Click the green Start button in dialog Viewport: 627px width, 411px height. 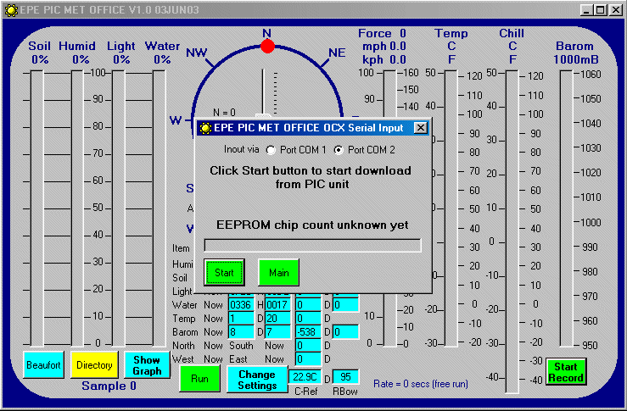[x=224, y=273]
